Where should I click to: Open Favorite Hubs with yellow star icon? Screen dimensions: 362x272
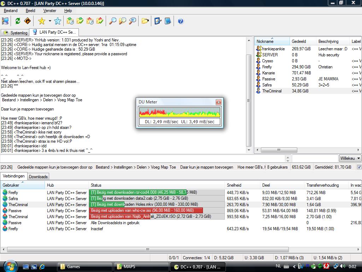tap(42, 21)
